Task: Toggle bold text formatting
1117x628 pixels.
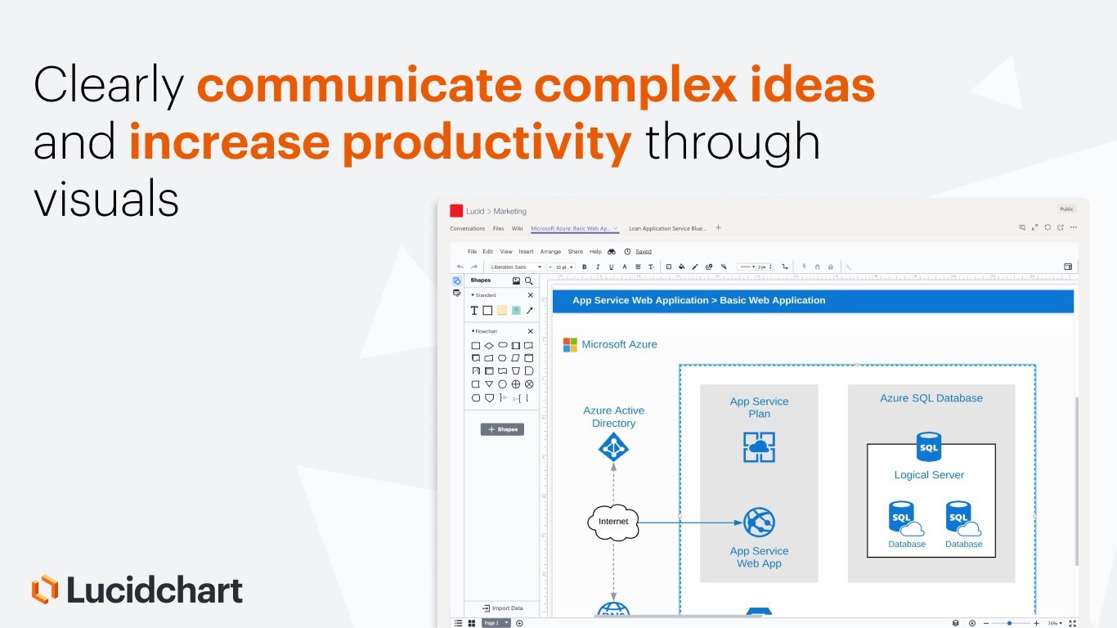Action: (x=584, y=267)
